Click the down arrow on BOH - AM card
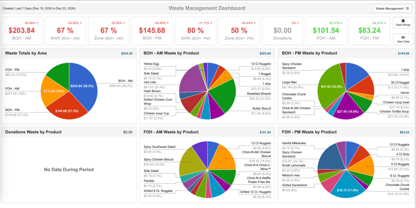This screenshot has width=416, height=208. [x=37, y=23]
